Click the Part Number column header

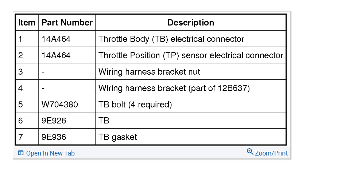click(x=67, y=23)
